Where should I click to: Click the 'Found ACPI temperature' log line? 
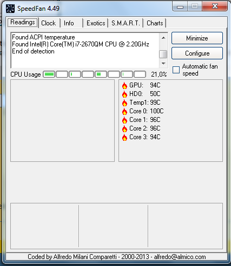pyautogui.click(x=43, y=37)
